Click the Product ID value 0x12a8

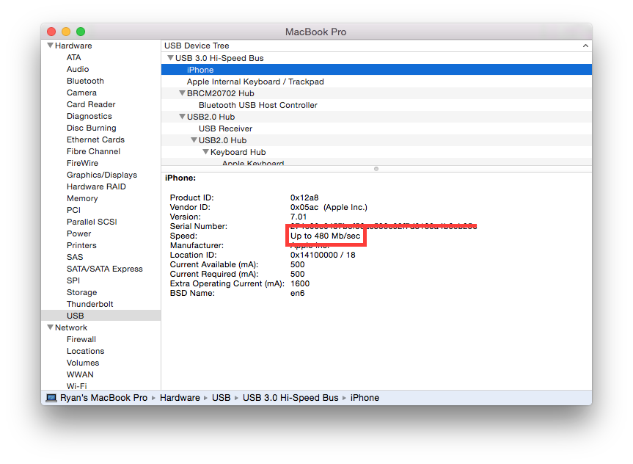coord(304,197)
